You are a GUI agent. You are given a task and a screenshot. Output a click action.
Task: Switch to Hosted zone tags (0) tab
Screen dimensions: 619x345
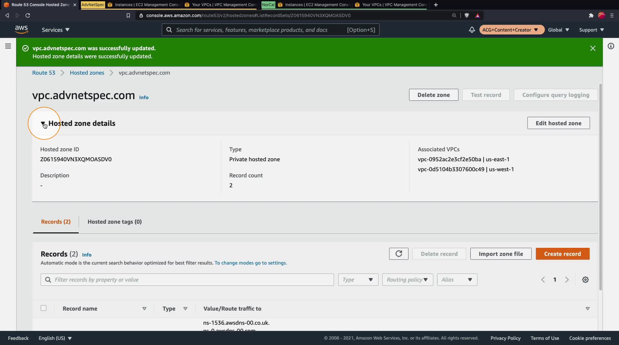115,222
